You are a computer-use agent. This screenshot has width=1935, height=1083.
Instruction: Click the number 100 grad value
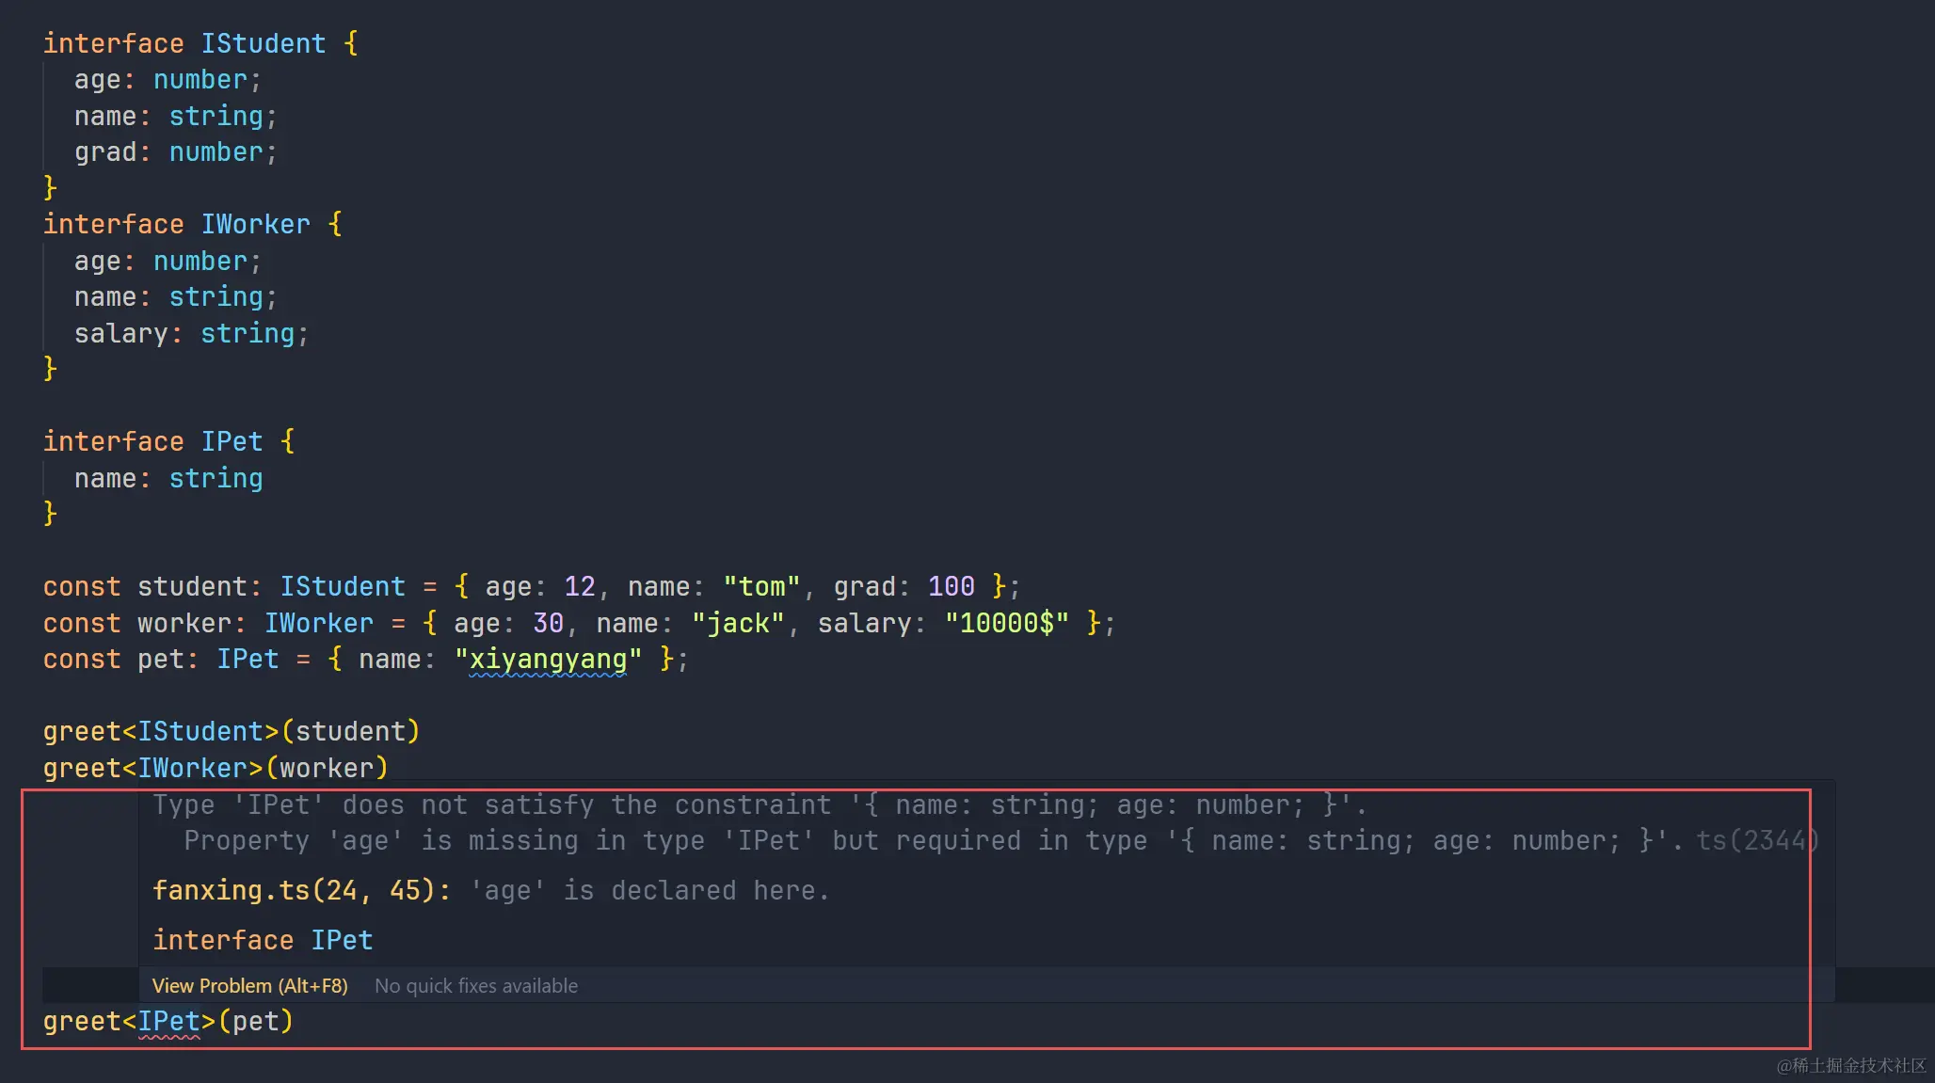coord(951,586)
